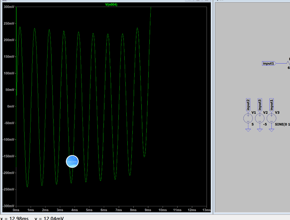This screenshot has width=290, height=220.
Task: Click the 10ms time axis label
Action: click(163, 210)
